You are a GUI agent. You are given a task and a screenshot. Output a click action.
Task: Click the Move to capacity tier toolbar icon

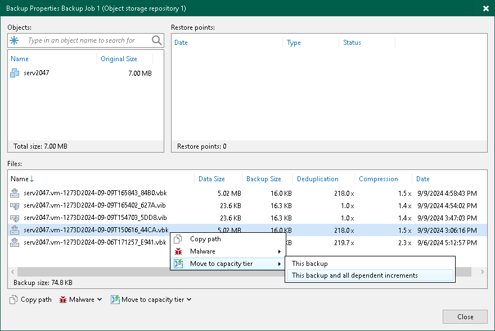coord(117,299)
